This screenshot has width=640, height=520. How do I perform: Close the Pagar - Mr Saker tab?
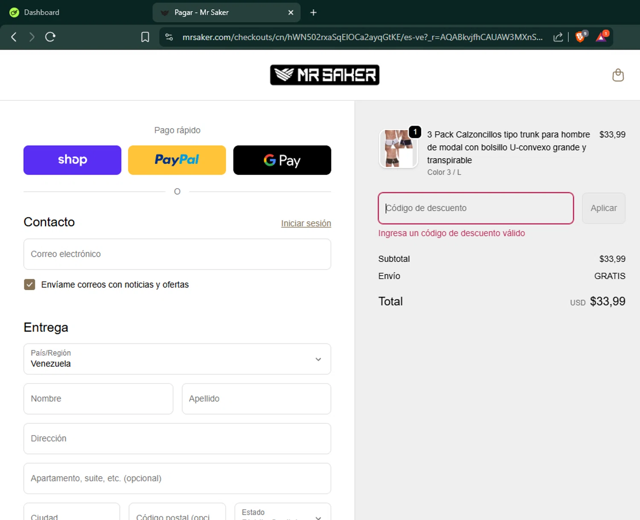pyautogui.click(x=291, y=12)
